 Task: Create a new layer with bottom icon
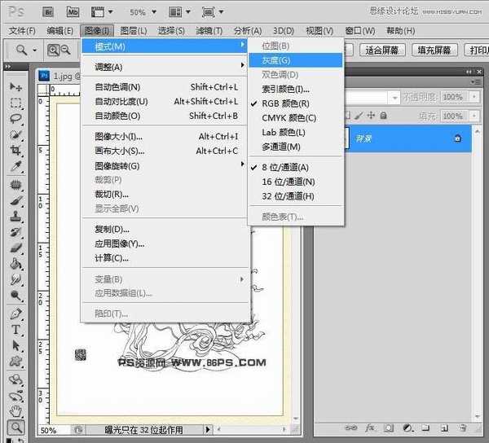pyautogui.click(x=443, y=428)
